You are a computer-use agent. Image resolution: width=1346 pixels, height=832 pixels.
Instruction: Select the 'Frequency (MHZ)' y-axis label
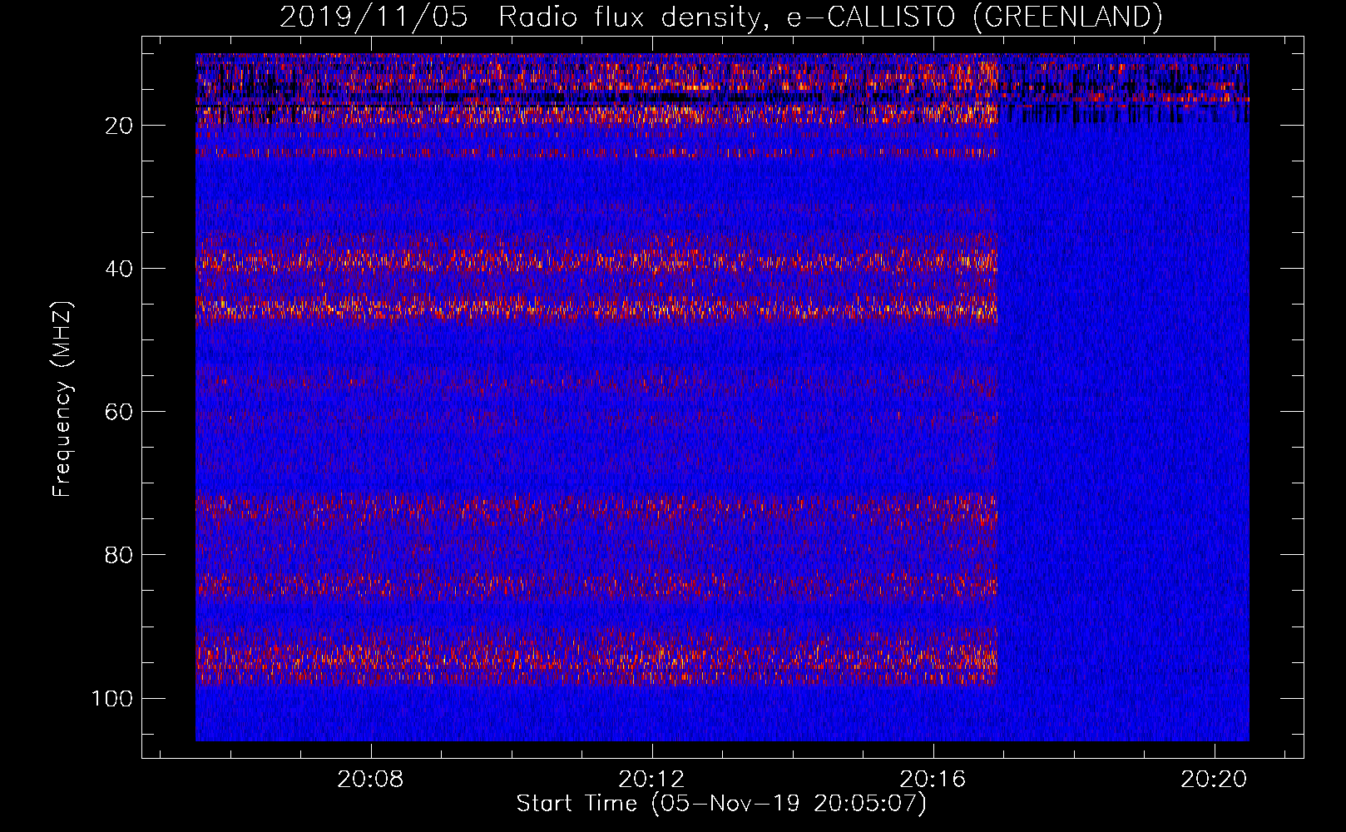[x=62, y=399]
